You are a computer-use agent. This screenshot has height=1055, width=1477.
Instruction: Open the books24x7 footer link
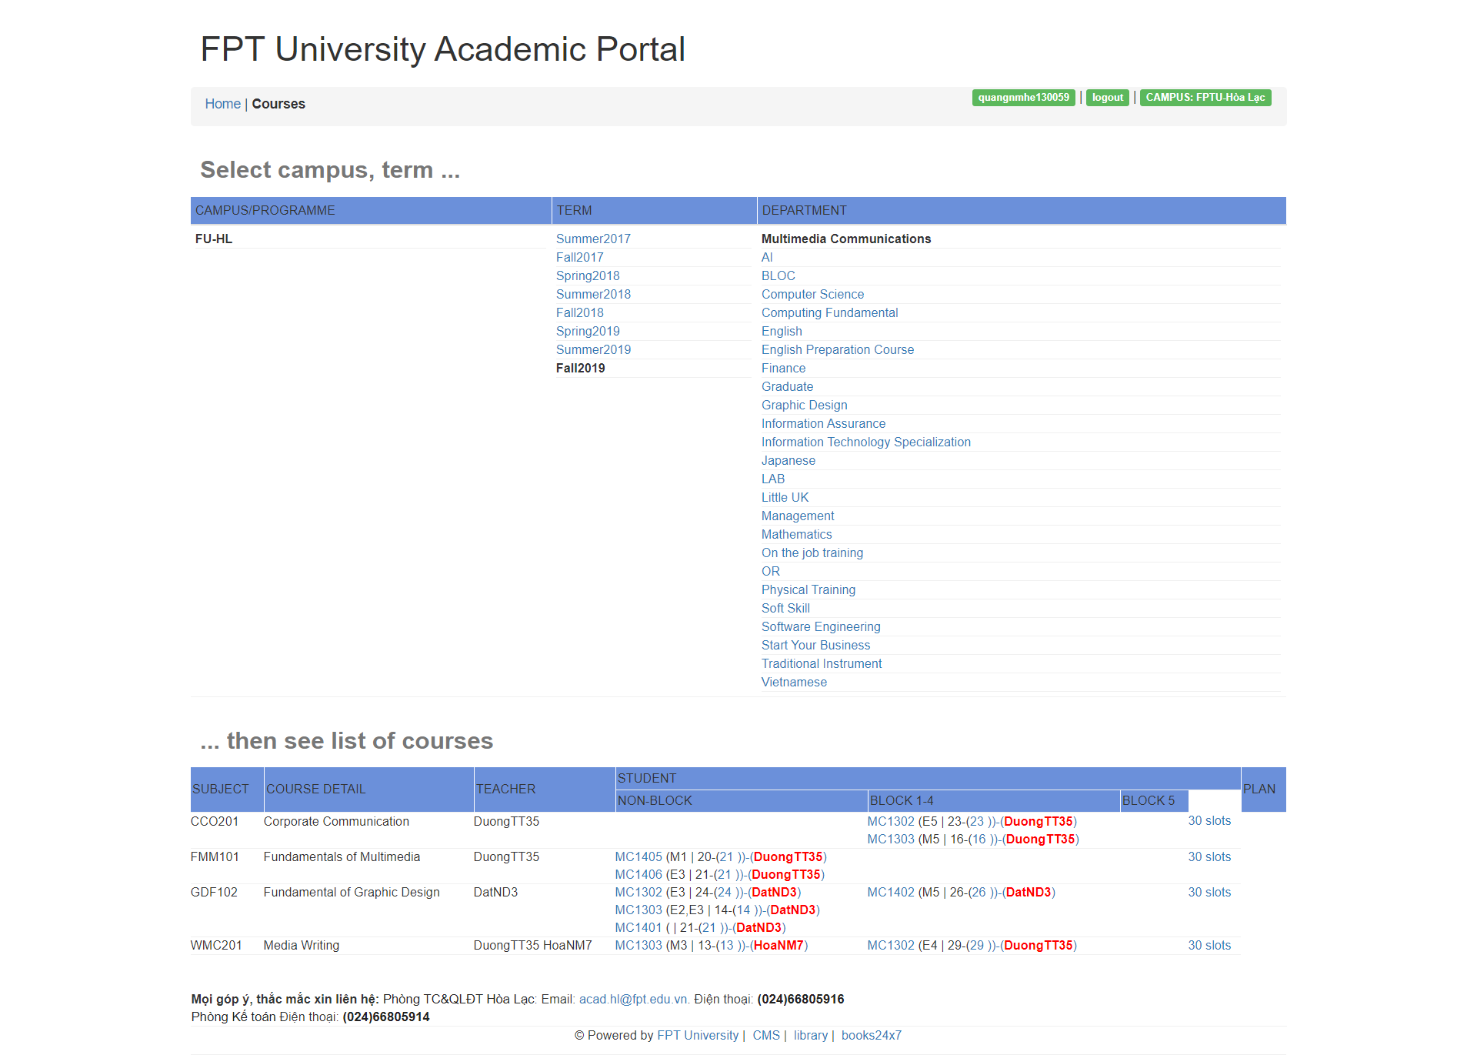(871, 1035)
